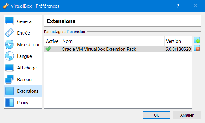This screenshot has width=205, height=123.
Task: Select the Oracle VM VirtualBox Extension Pack row
Action: (x=118, y=49)
